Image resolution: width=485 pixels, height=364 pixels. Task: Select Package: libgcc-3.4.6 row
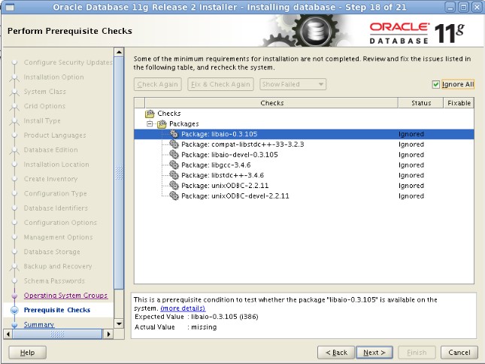[304, 165]
